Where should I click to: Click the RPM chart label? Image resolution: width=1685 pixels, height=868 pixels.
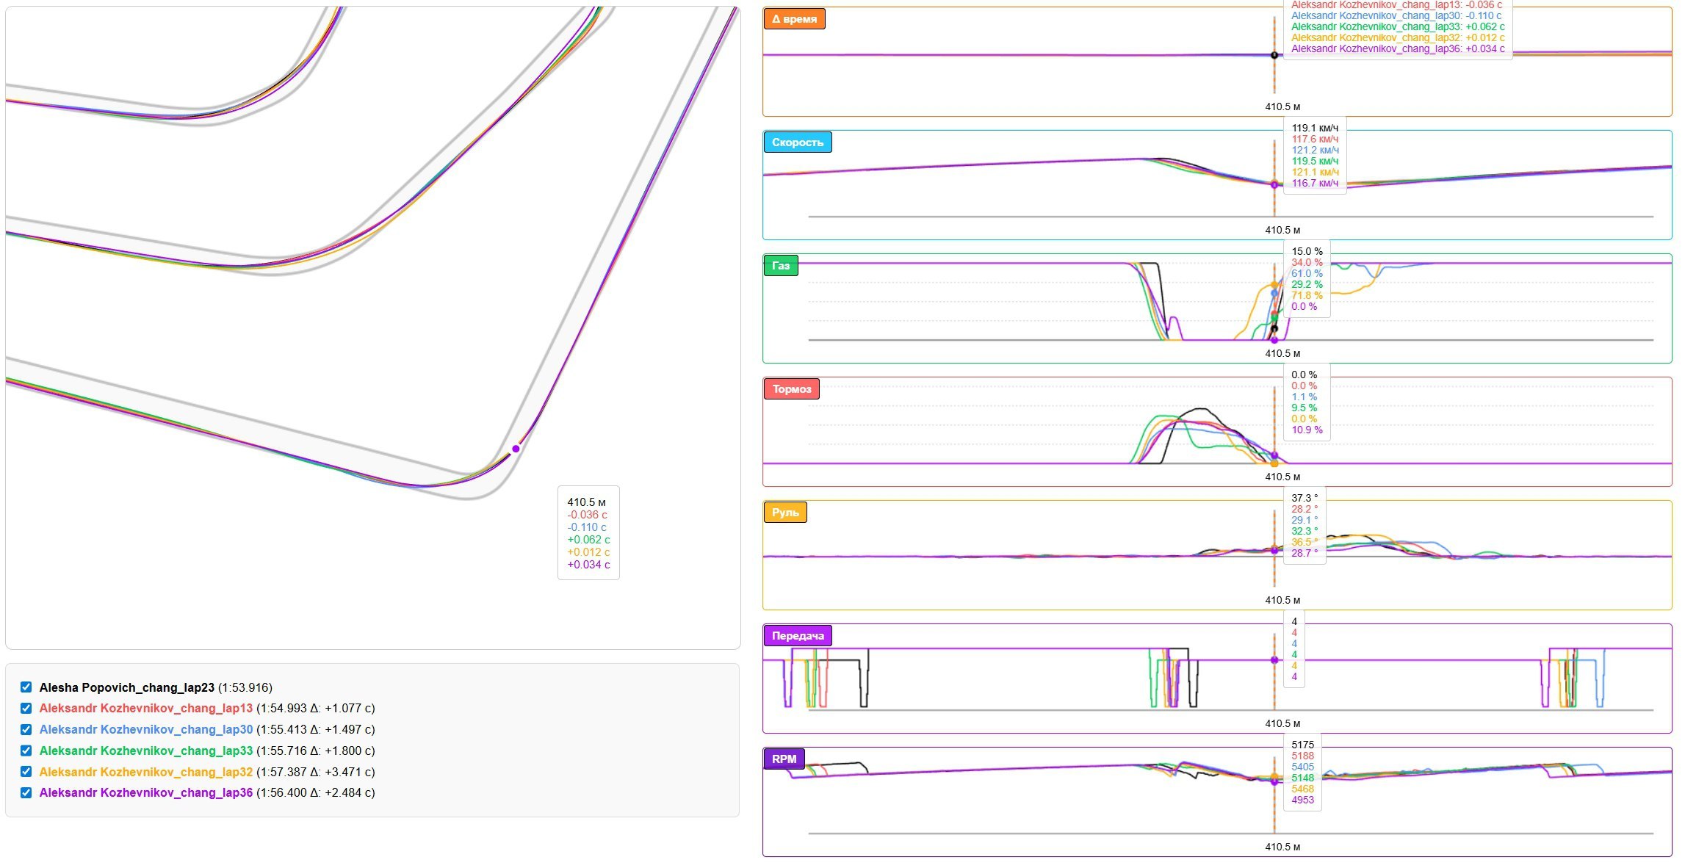click(x=784, y=759)
